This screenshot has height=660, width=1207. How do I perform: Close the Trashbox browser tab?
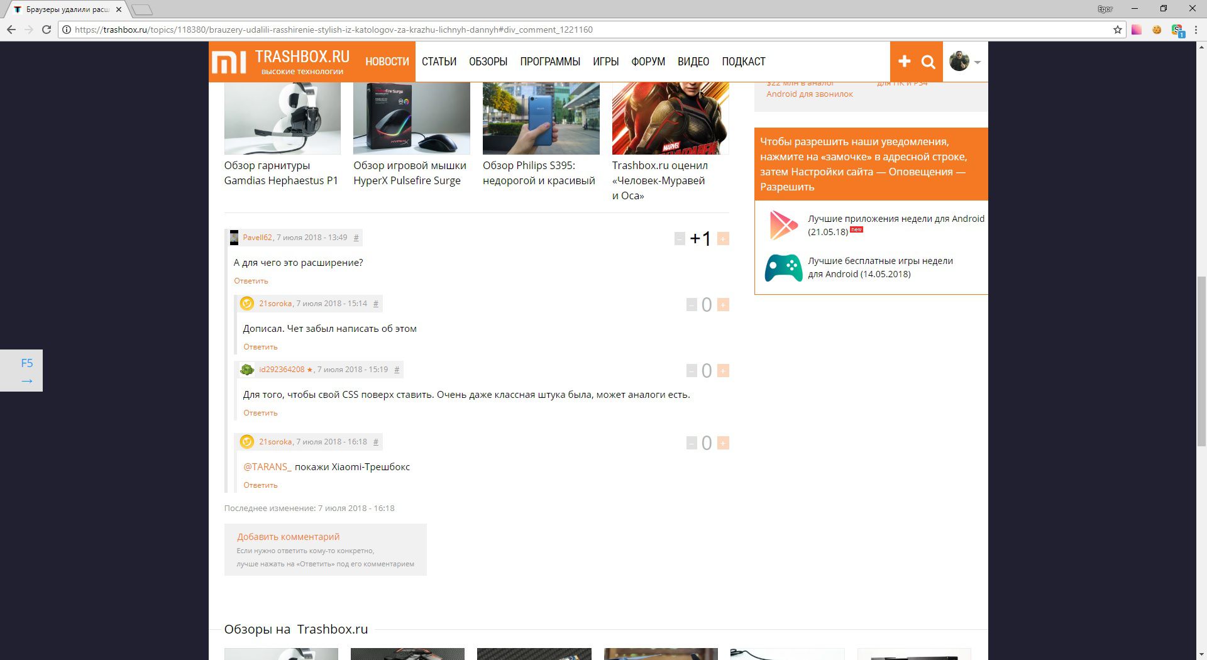(119, 9)
